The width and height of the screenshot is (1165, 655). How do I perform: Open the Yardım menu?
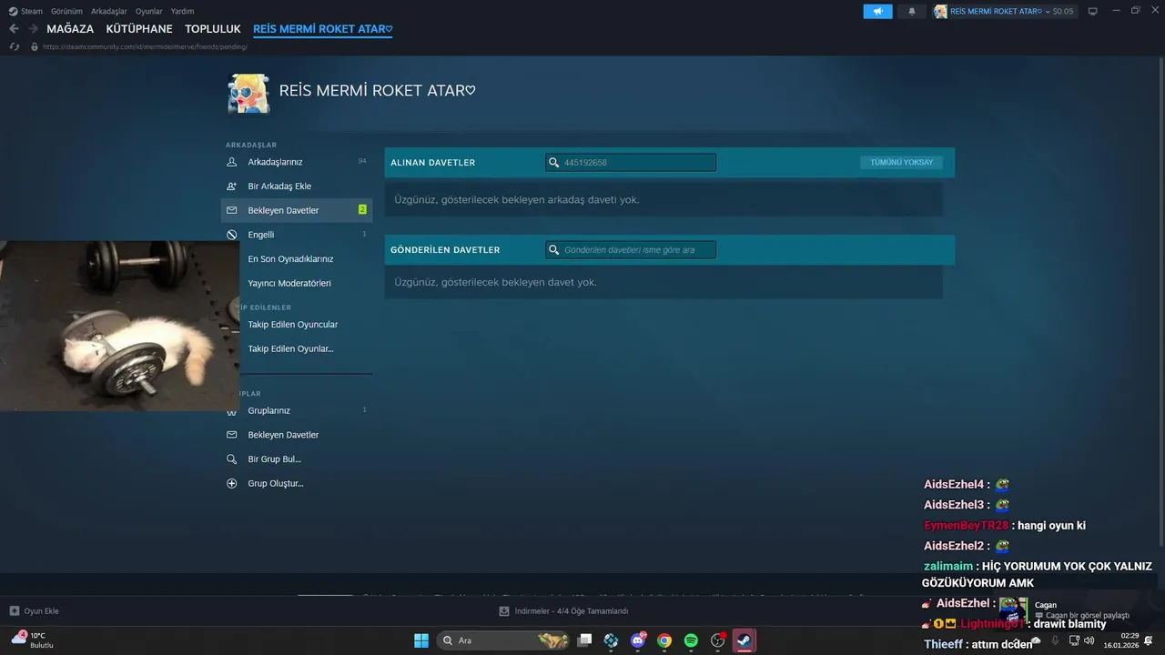(183, 11)
